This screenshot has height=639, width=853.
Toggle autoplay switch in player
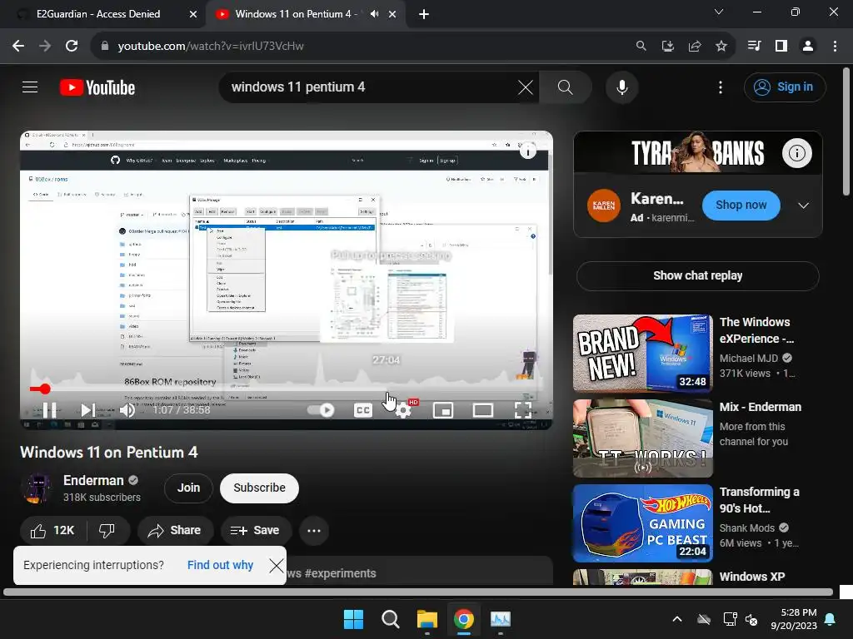(321, 409)
